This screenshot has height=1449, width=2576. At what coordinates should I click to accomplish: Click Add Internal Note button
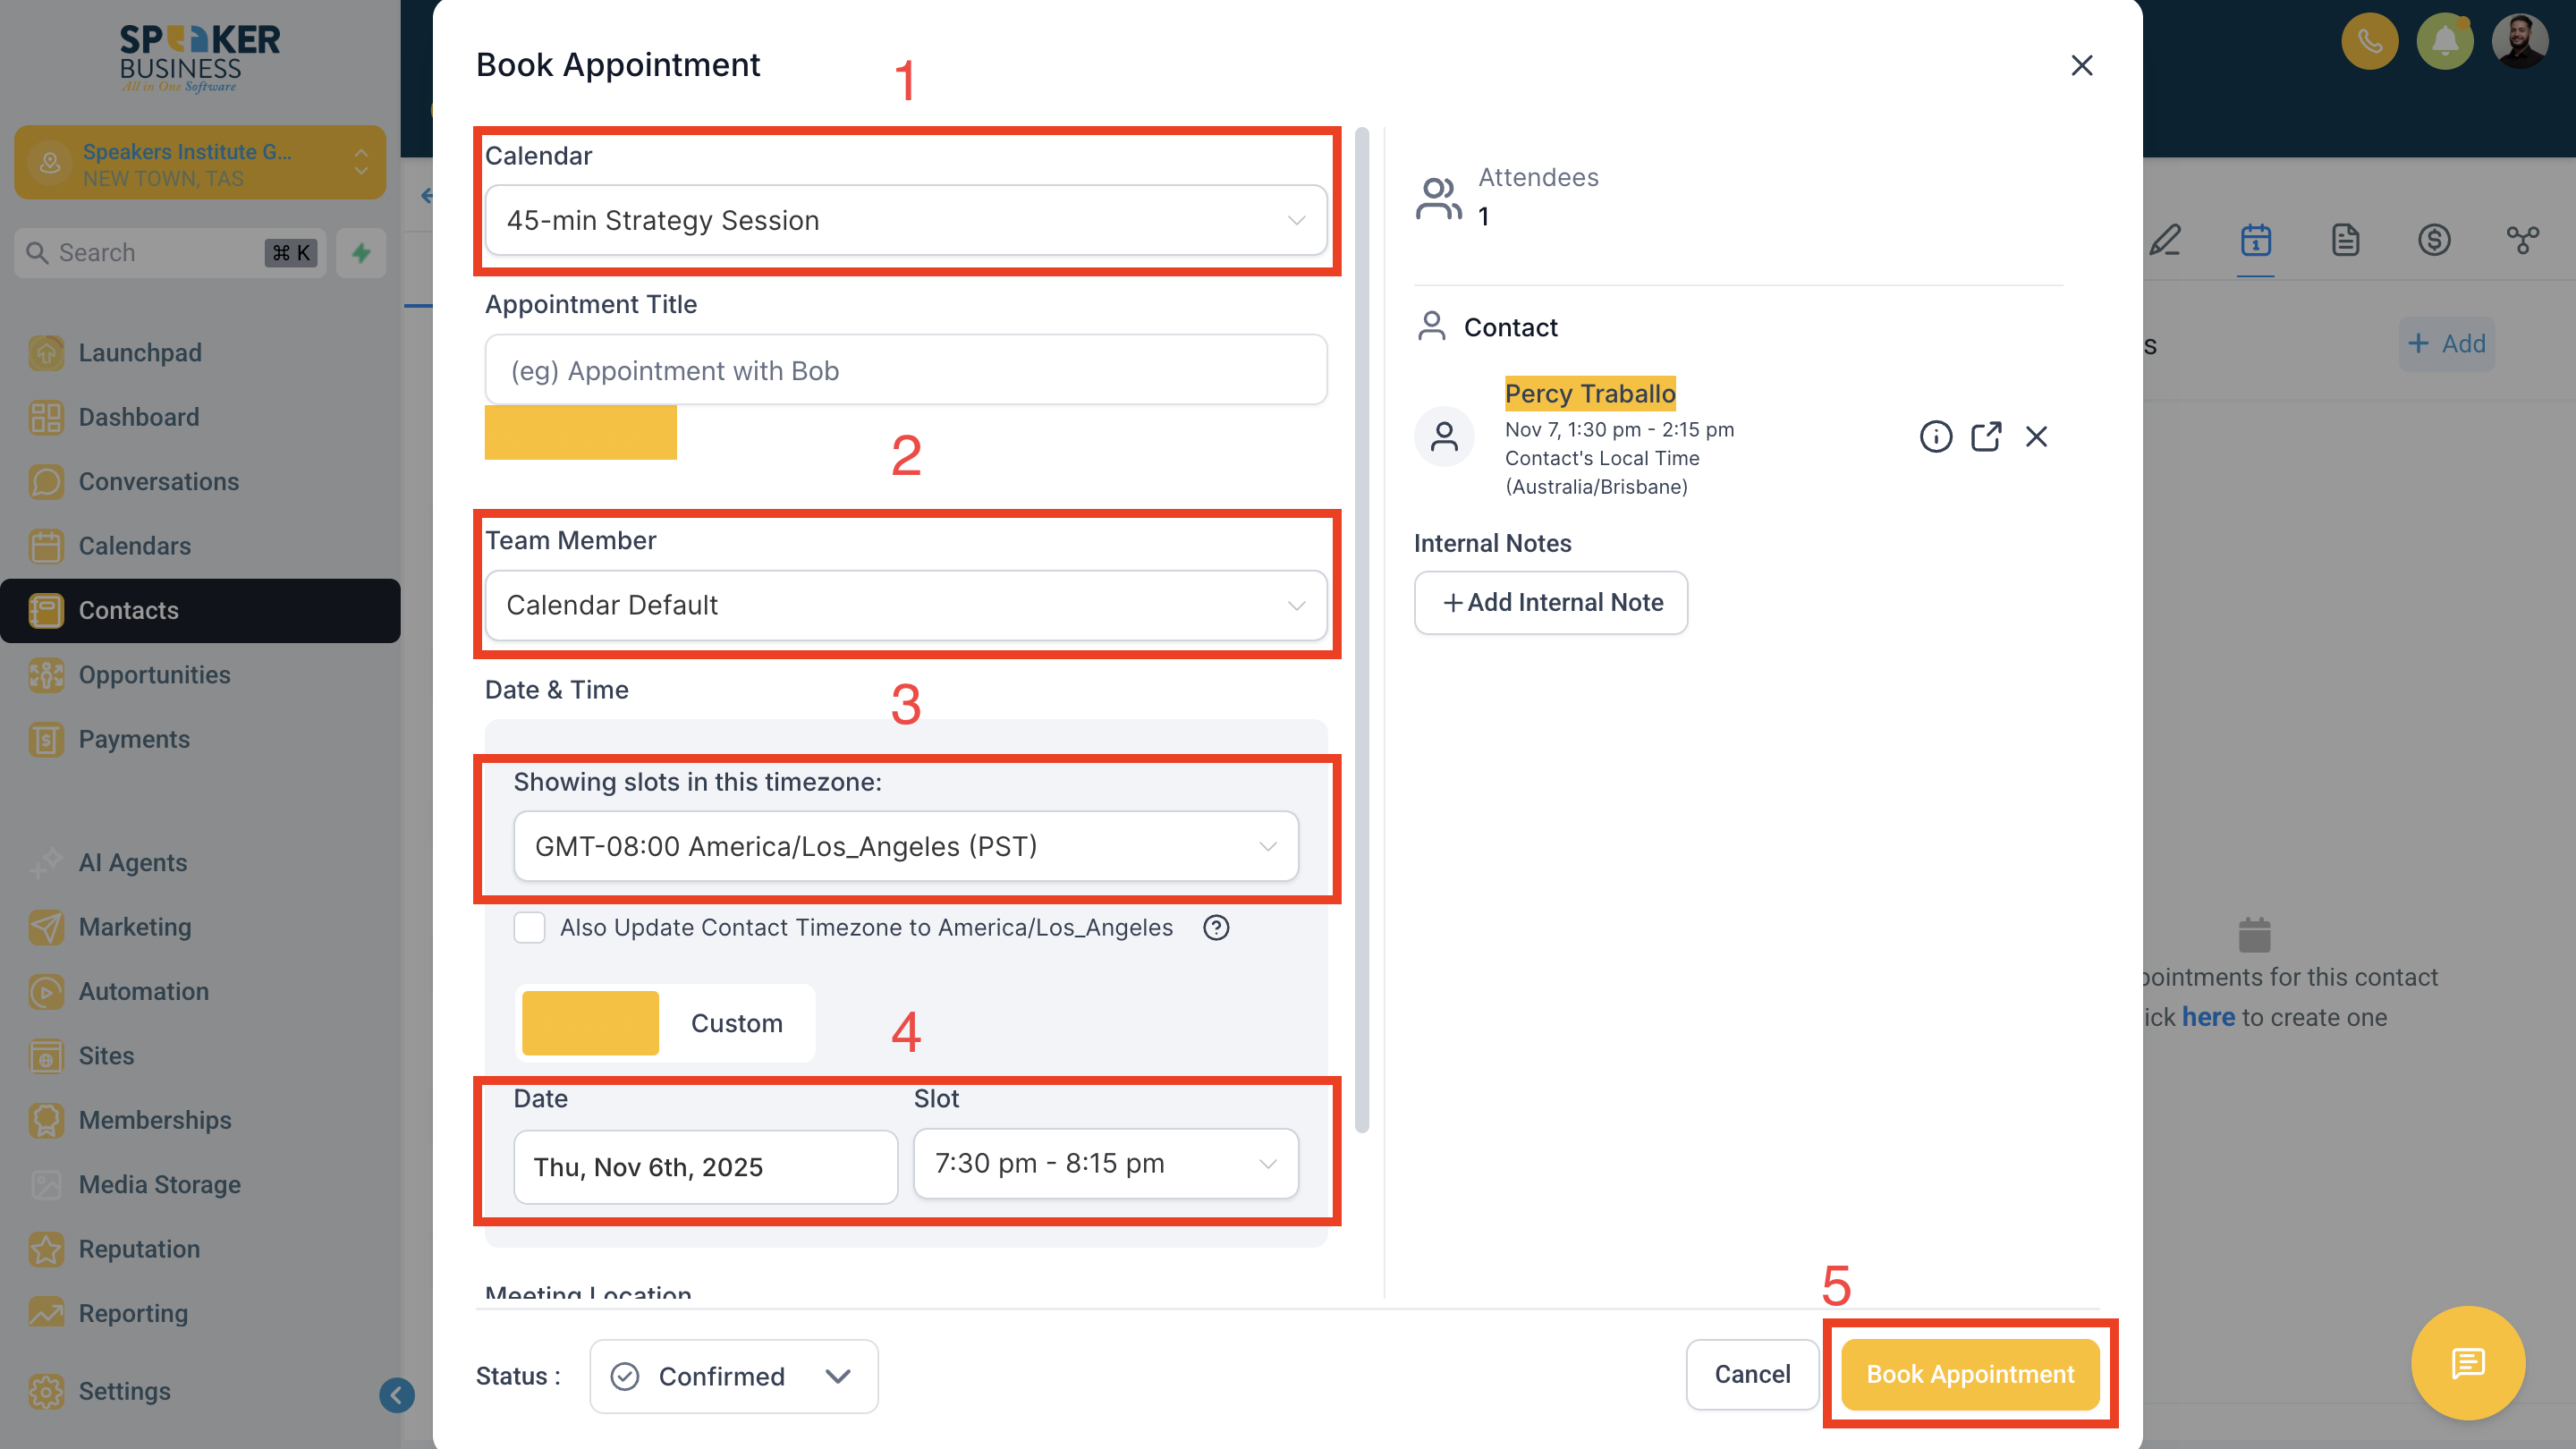1550,602
